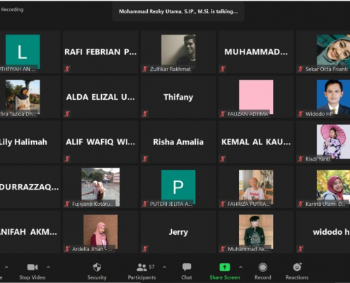This screenshot has width=350, height=283.
Task: Expand the audio options arrow left of Stop Video
Action: (x=6, y=267)
